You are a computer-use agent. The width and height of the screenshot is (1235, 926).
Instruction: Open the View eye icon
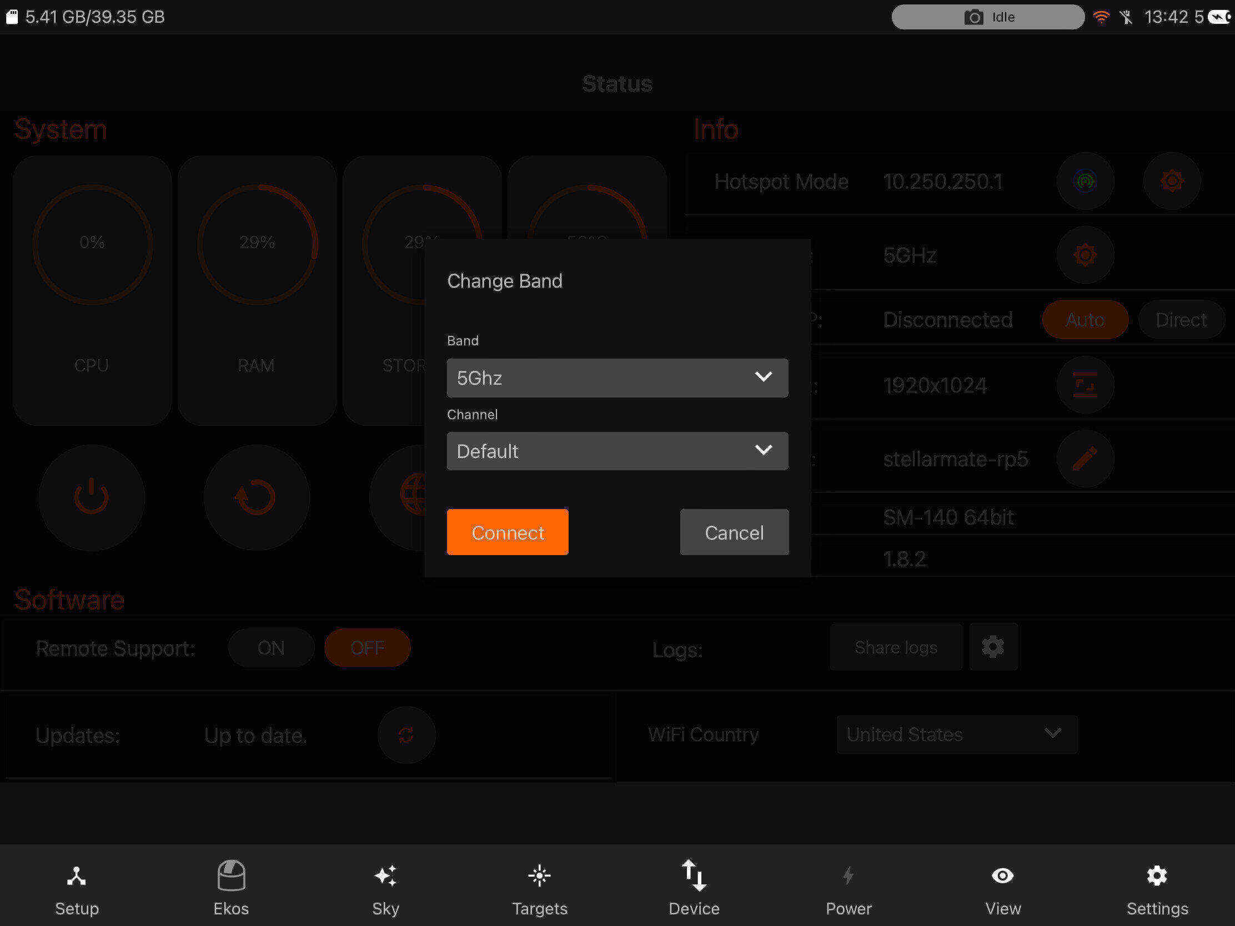coord(1003,876)
